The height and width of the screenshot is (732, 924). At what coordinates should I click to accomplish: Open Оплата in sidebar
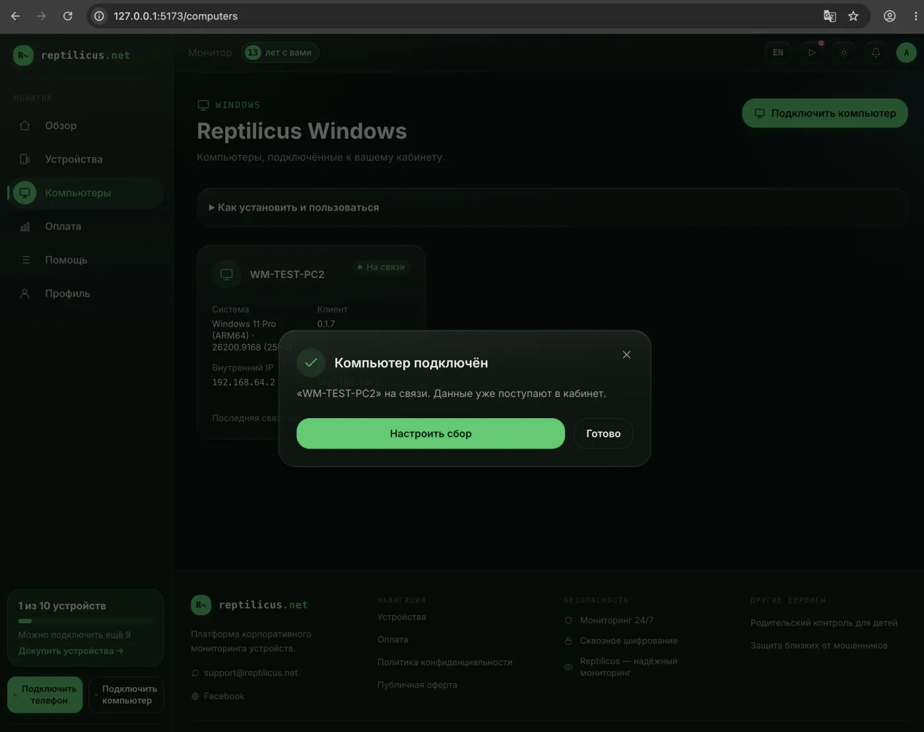[85, 226]
